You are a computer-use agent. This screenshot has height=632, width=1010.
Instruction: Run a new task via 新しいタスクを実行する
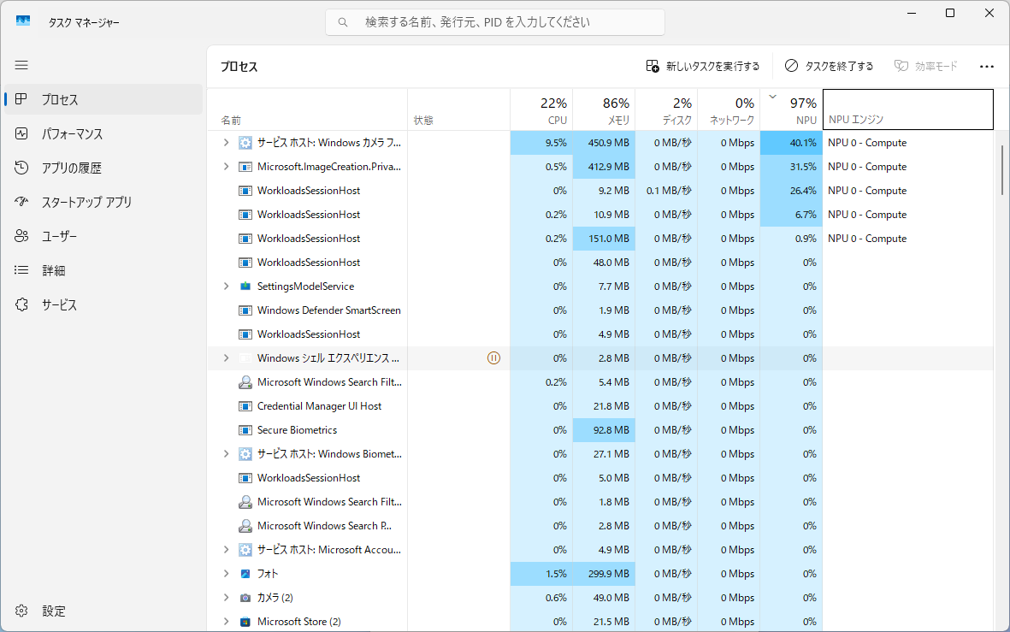[x=703, y=66]
